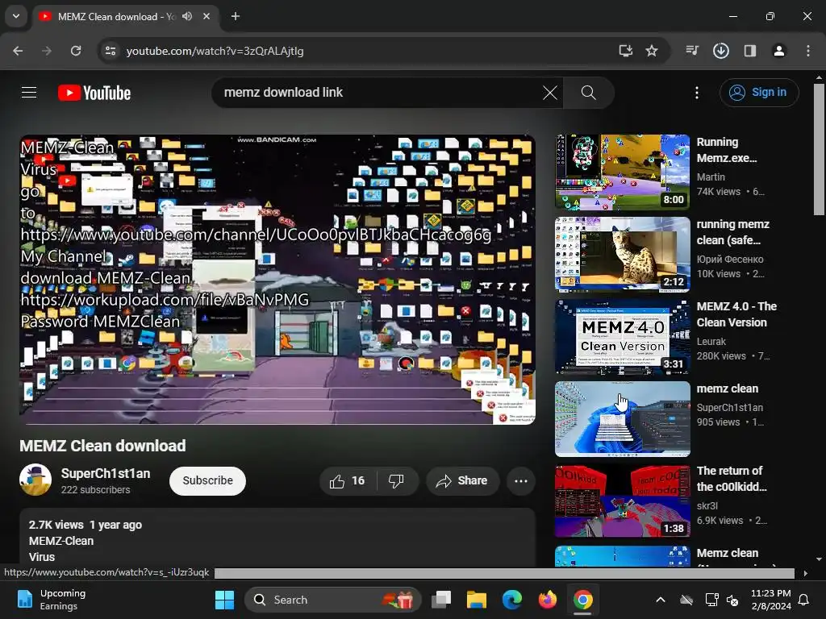Click the magnifier search button
The height and width of the screenshot is (619, 826).
click(x=588, y=93)
